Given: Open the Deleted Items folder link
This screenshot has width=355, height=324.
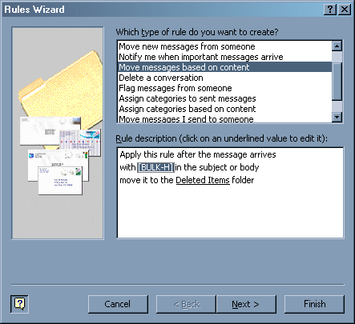Looking at the screenshot, I should [x=203, y=180].
